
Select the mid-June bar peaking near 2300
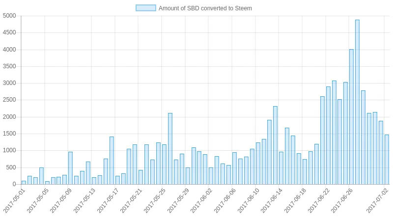coord(275,145)
